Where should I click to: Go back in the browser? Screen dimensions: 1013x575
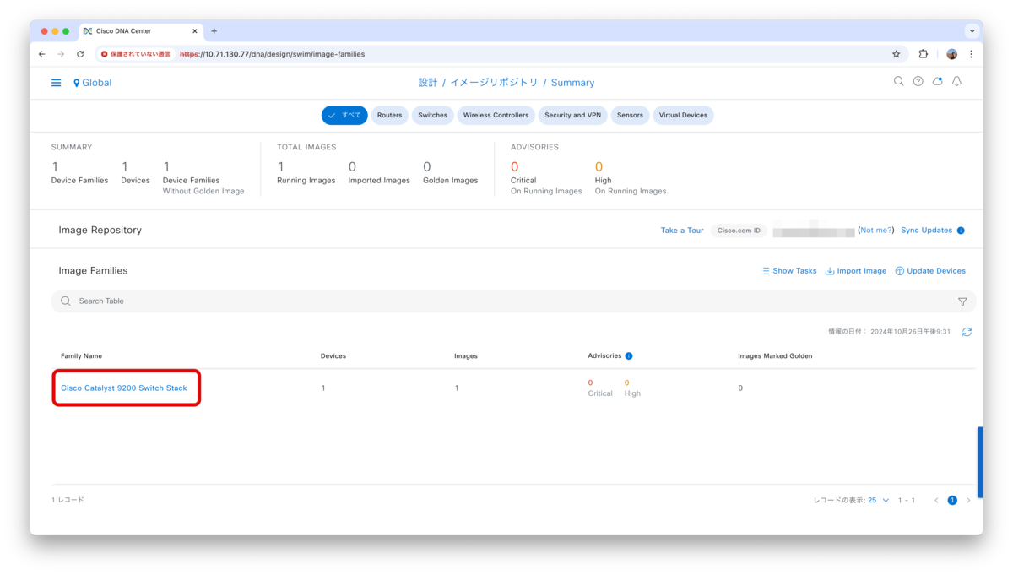42,54
